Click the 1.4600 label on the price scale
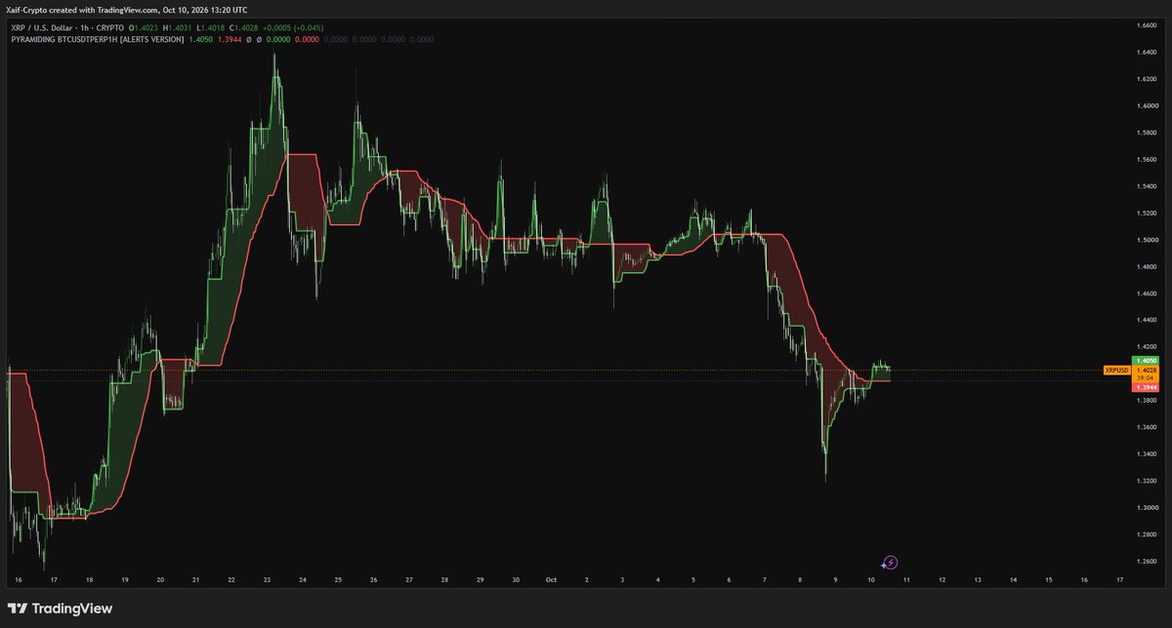Viewport: 1172px width, 628px height. [1148, 294]
